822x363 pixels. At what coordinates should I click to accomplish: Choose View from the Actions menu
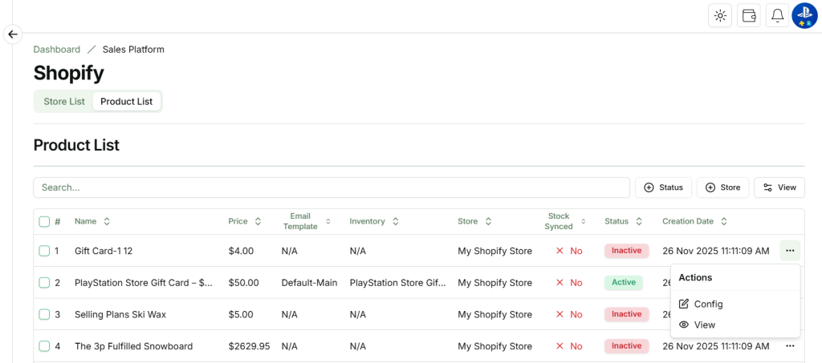point(704,325)
